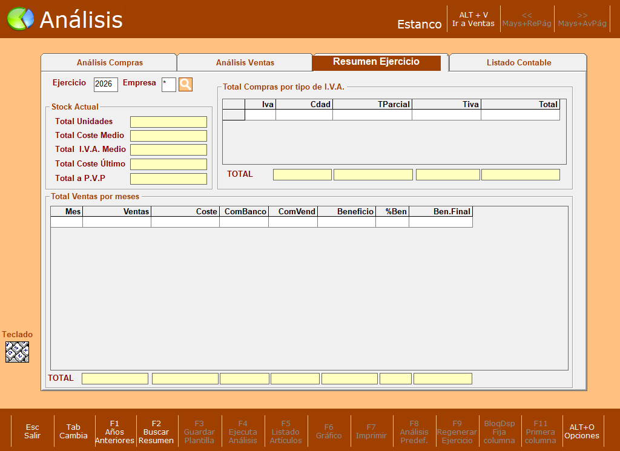620x451 pixels.
Task: Open the F6 Gráfico button
Action: [x=329, y=431]
